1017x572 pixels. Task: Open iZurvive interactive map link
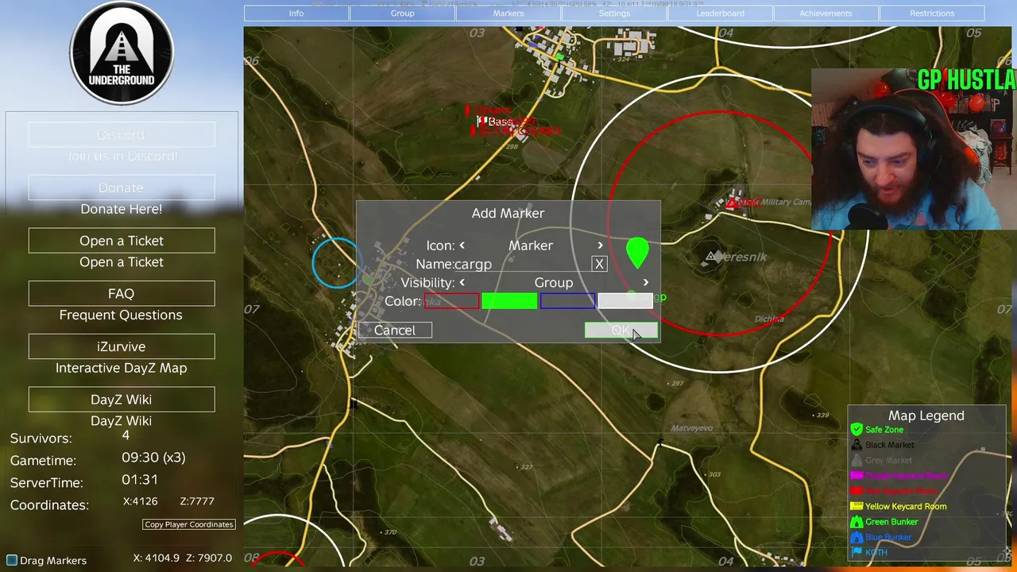click(122, 346)
